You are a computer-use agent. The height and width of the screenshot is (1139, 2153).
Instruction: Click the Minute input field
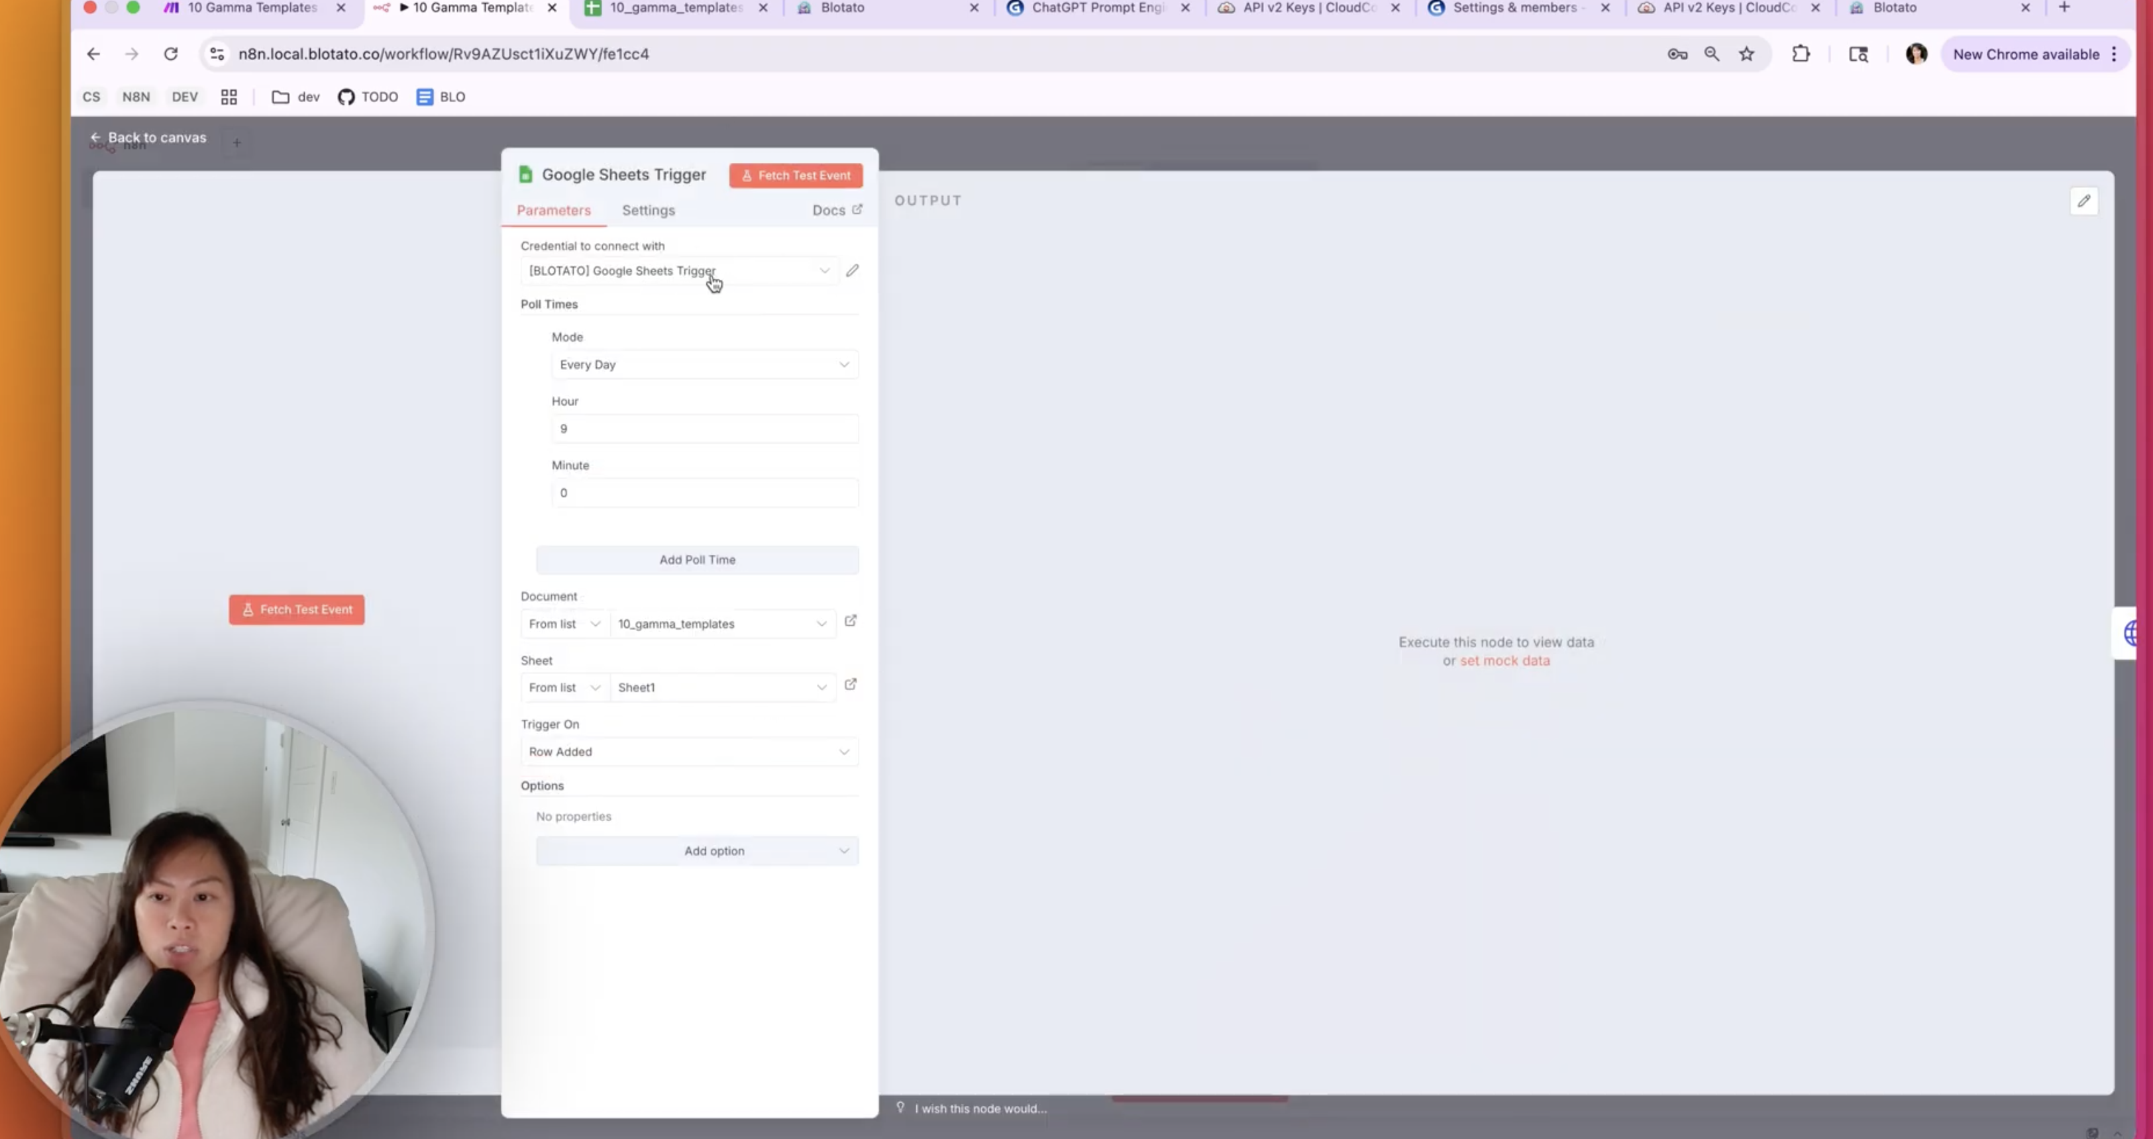pyautogui.click(x=705, y=493)
